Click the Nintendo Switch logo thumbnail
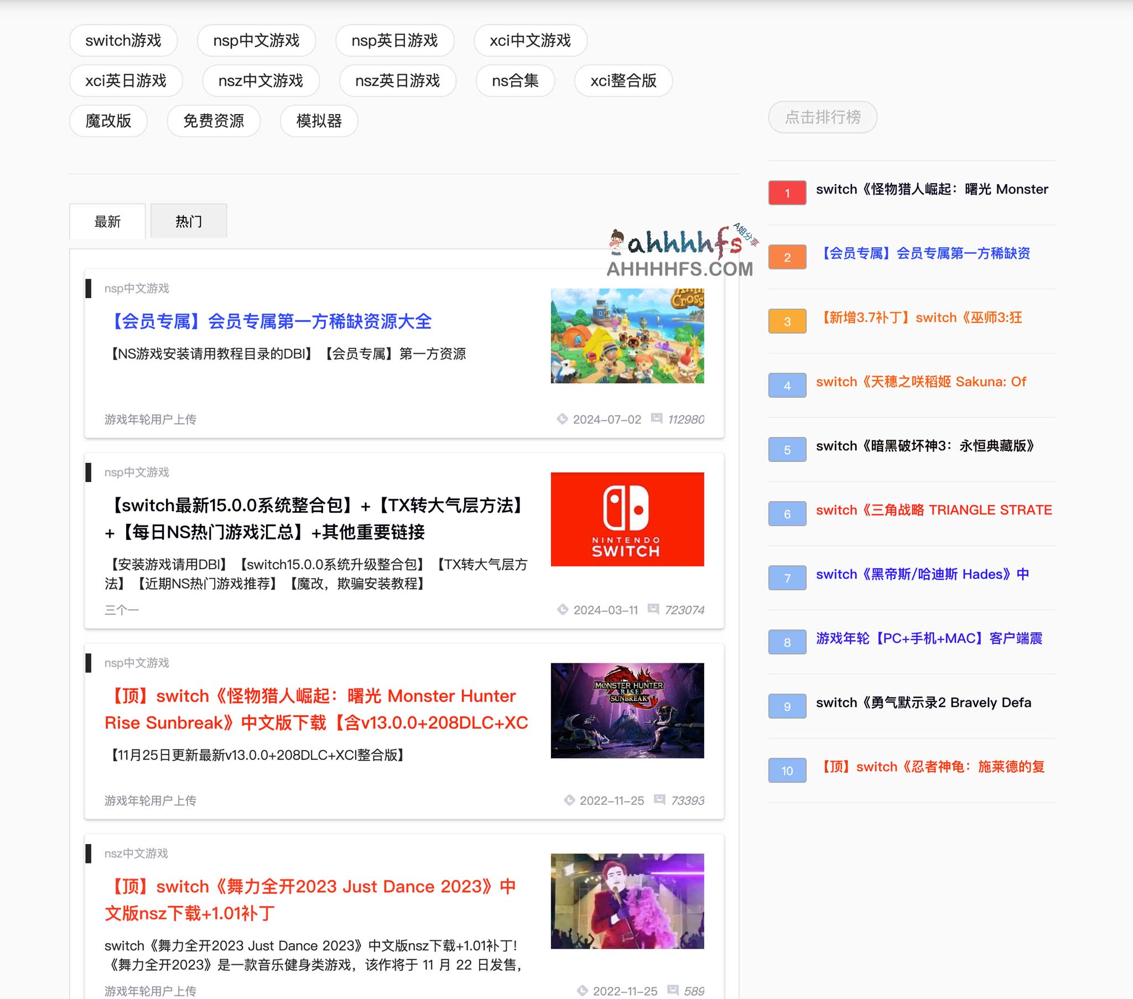This screenshot has width=1133, height=999. (627, 519)
